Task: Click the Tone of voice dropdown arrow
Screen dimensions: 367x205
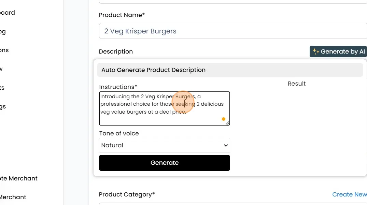Action: point(226,146)
